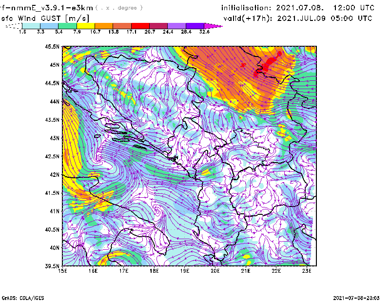Click the legend value 32.6

(x=204, y=32)
